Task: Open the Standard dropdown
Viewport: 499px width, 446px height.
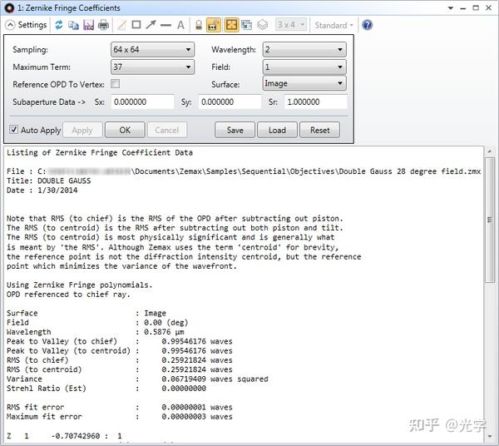Action: click(333, 25)
